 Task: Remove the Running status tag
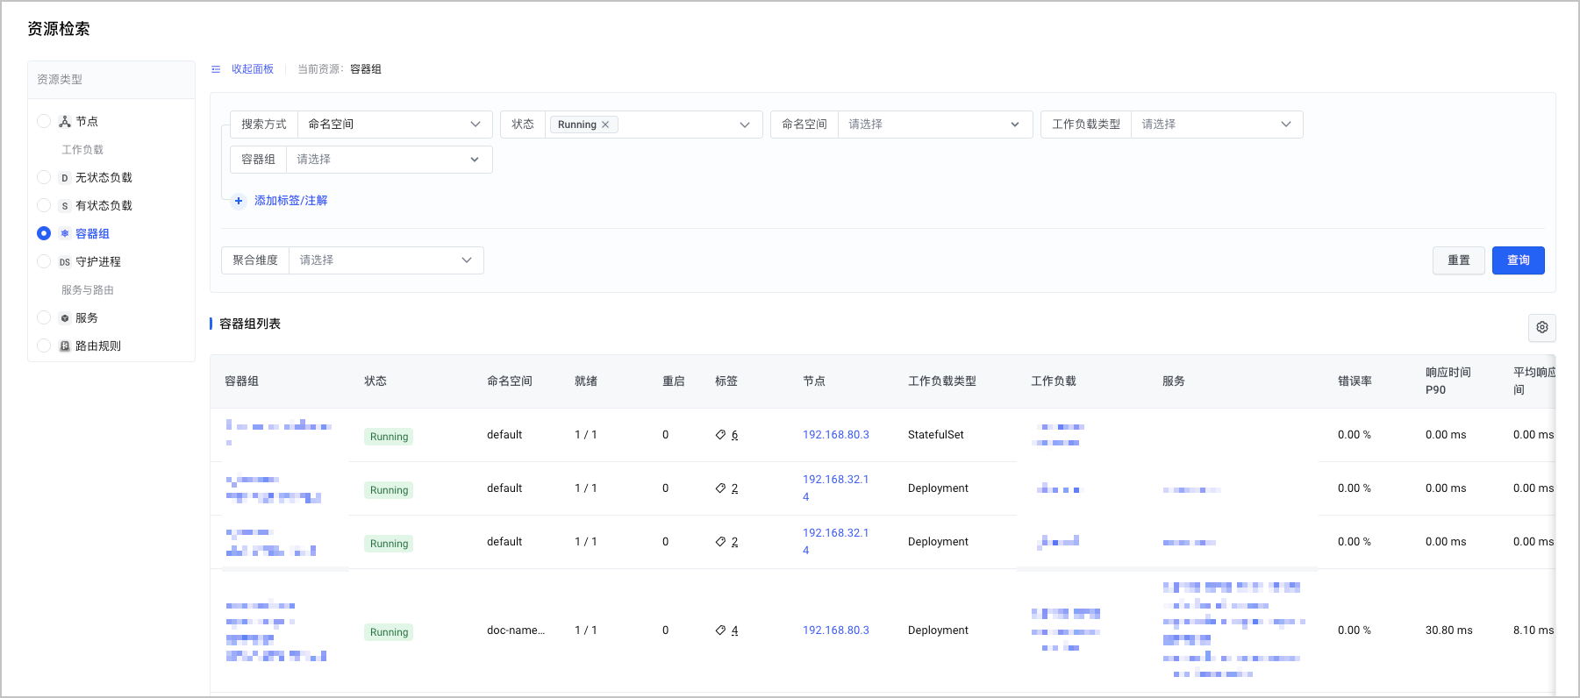tap(605, 125)
